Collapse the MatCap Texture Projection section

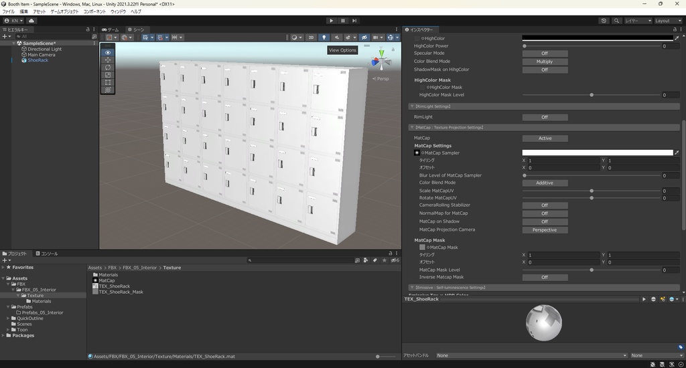click(412, 128)
